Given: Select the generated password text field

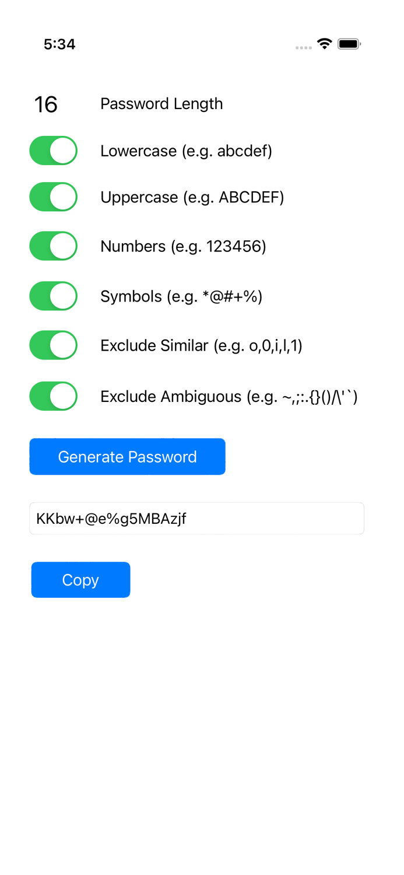Looking at the screenshot, I should [x=197, y=518].
